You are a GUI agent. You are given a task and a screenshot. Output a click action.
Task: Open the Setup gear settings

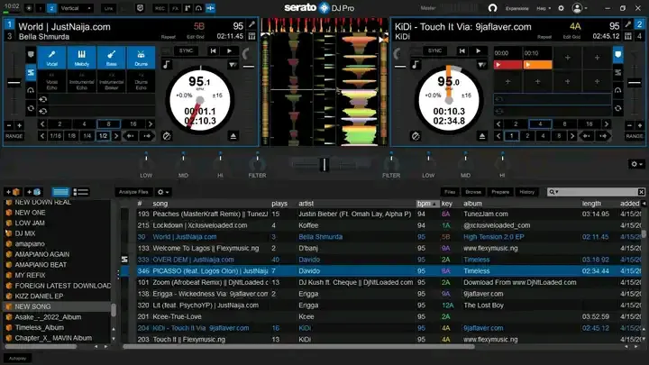(561, 8)
